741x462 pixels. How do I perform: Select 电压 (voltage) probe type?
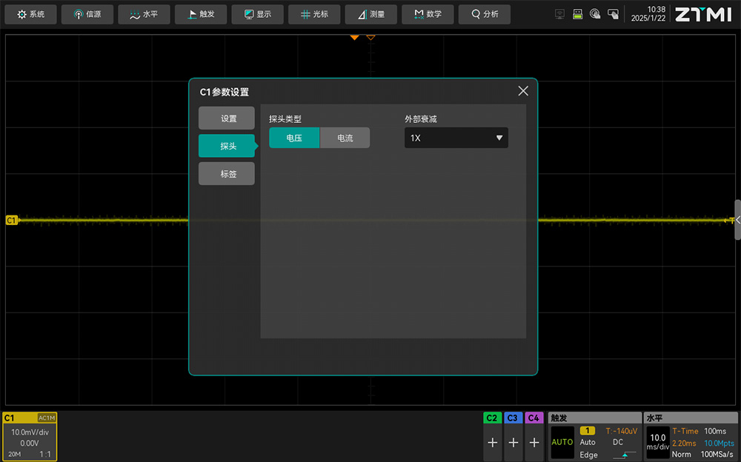click(x=294, y=138)
